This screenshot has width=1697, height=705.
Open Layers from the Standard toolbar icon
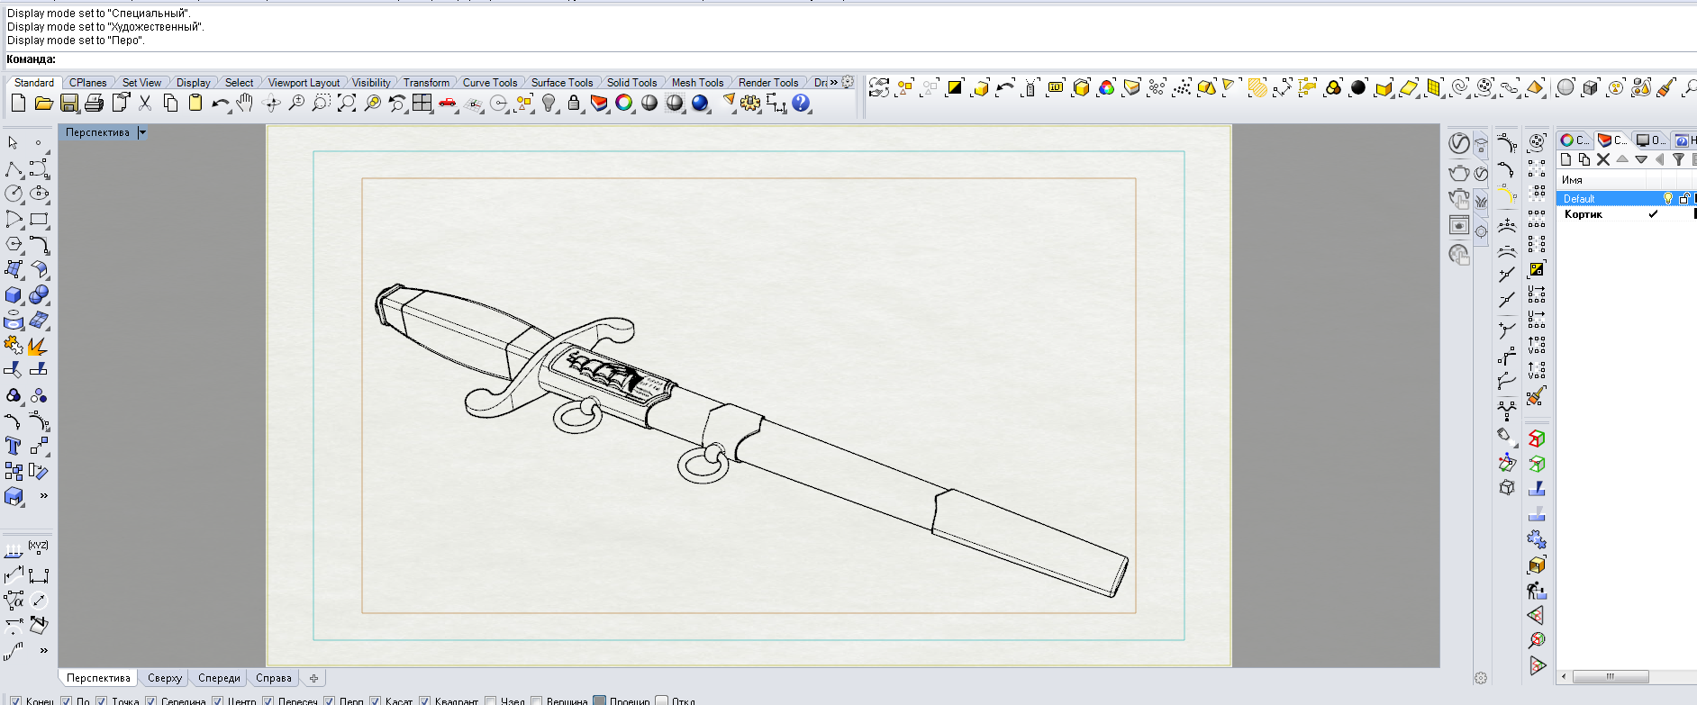point(599,104)
